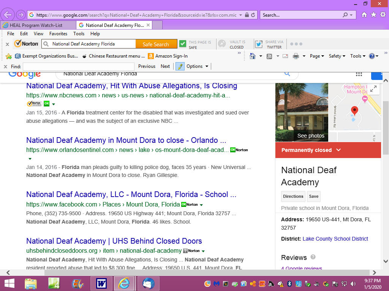Open 'National Deaf Academy in Mount Dora to close' link
Screen dimensions: 389x291
[x=126, y=140]
